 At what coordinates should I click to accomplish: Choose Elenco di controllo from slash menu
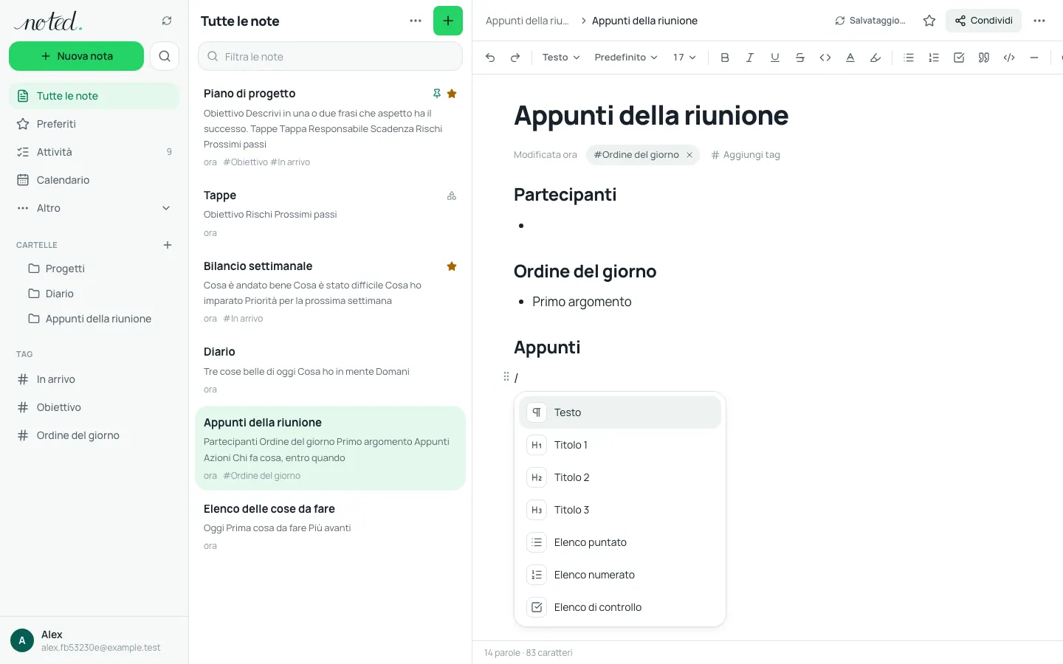pos(620,607)
